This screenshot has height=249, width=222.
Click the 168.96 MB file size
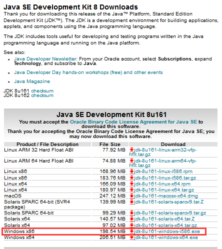[112, 171]
